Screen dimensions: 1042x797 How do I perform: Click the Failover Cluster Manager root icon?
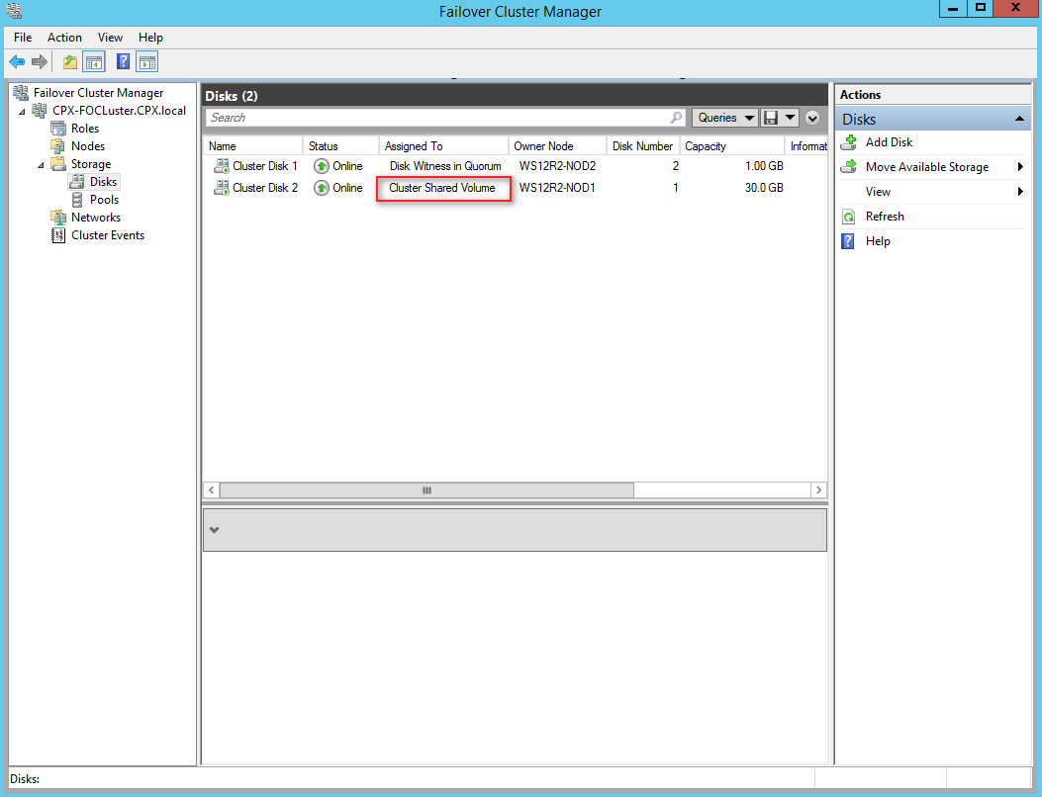[21, 92]
